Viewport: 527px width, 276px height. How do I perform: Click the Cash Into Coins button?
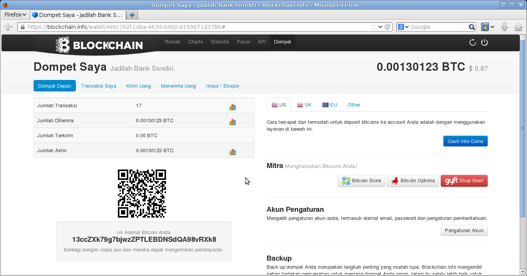pos(465,141)
